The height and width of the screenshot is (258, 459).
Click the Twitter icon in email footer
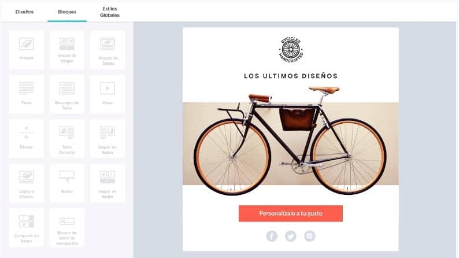tap(291, 236)
